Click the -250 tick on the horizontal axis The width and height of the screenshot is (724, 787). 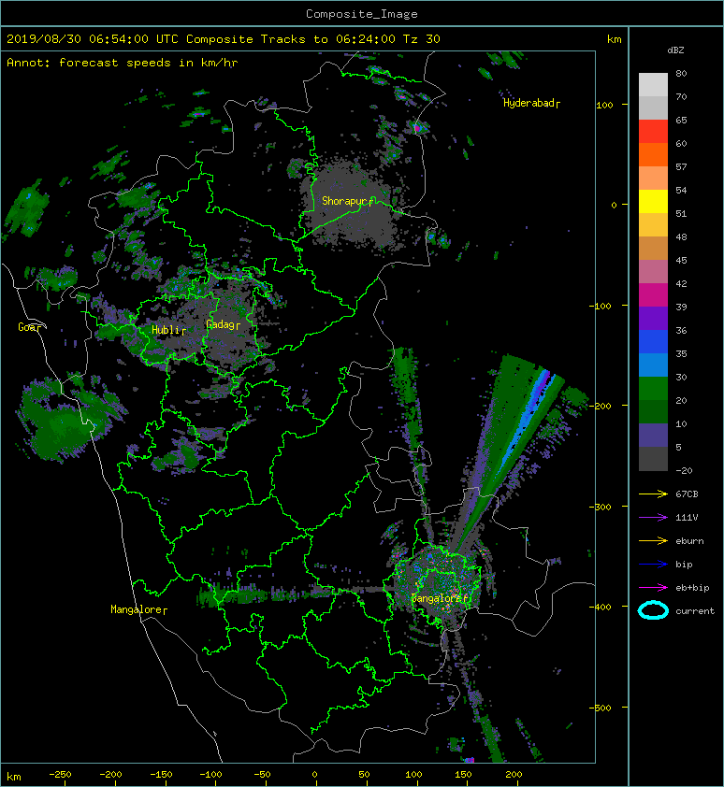click(60, 775)
